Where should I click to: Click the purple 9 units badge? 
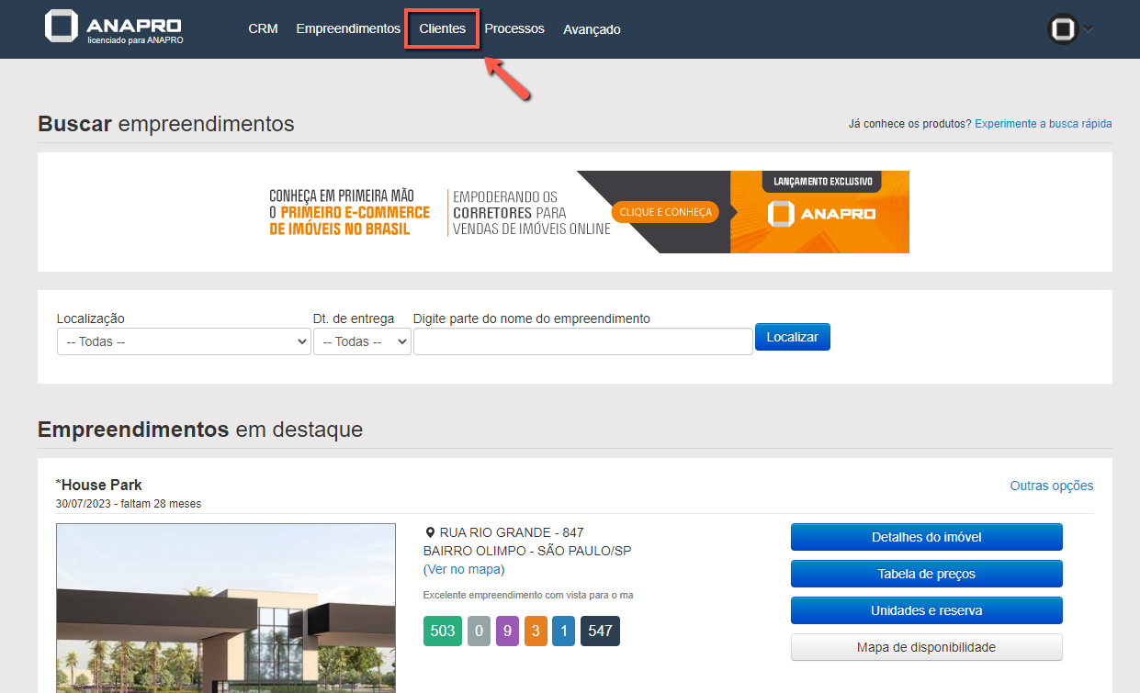coord(507,631)
